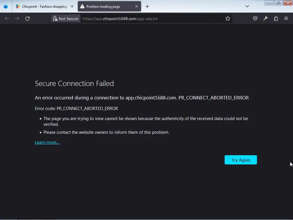Close the Problem loading page tab
The image size is (293, 220).
point(136,6)
